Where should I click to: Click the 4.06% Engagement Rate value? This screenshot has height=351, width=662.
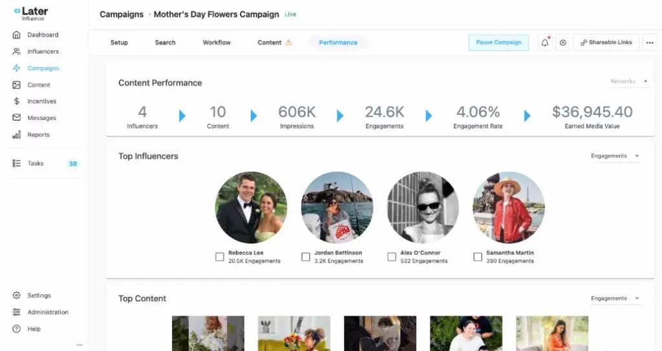coord(478,112)
